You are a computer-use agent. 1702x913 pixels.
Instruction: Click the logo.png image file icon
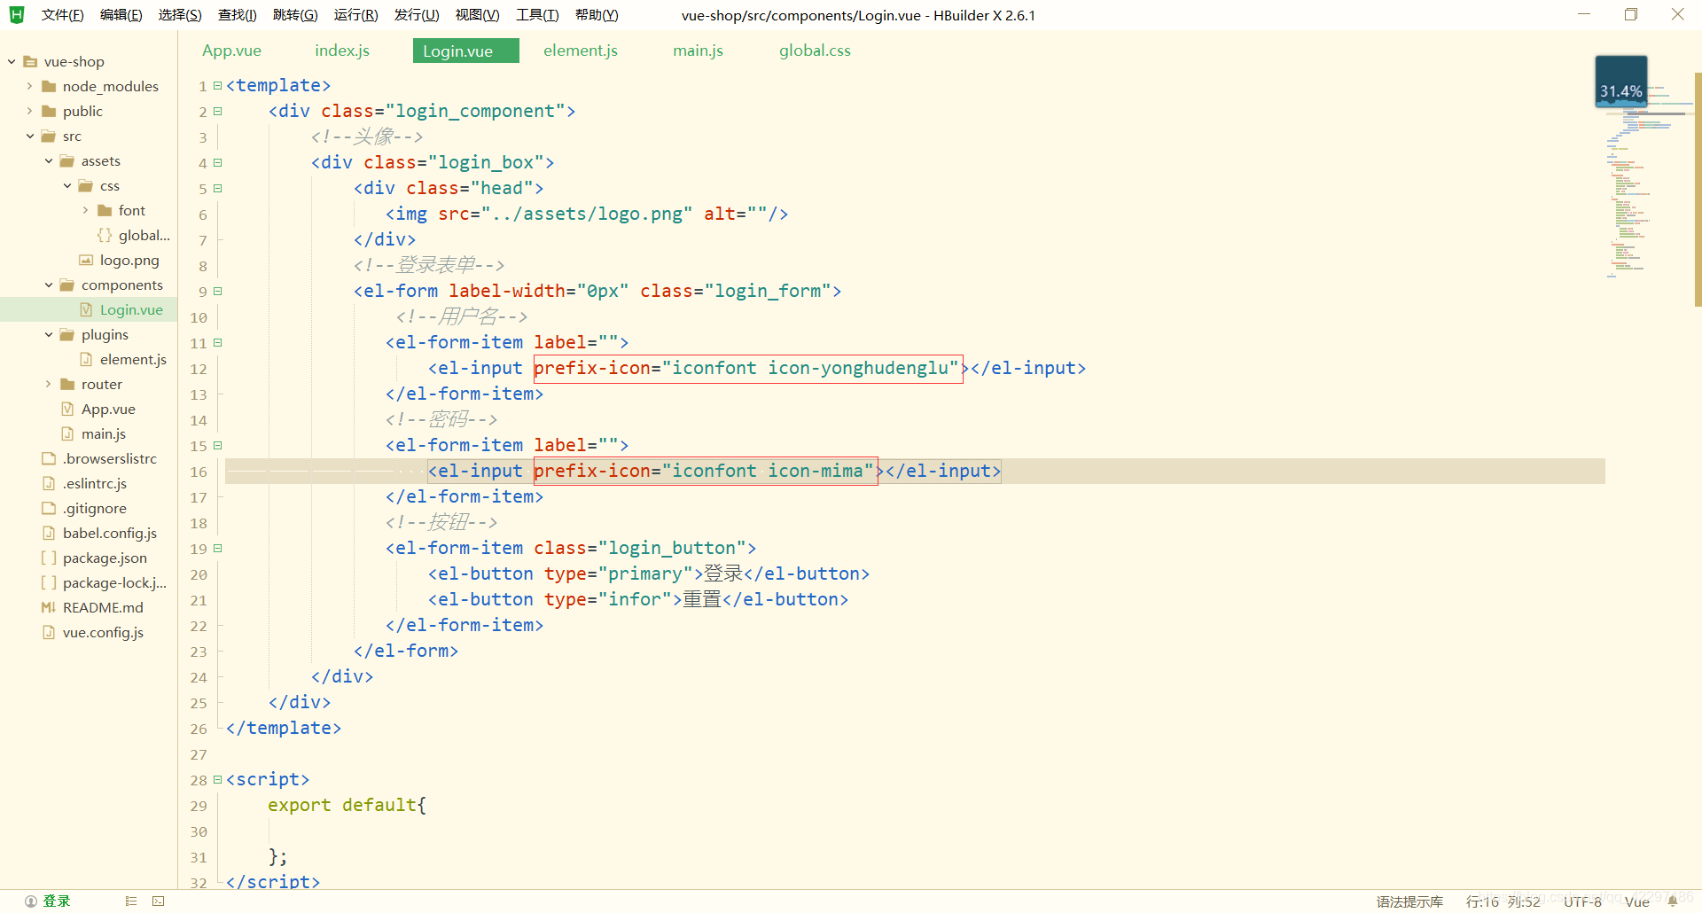coord(86,260)
